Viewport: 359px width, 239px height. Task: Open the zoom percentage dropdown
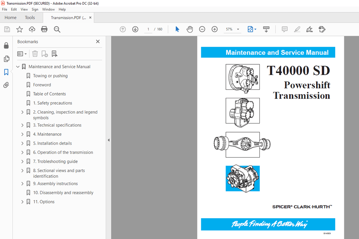coord(237,29)
